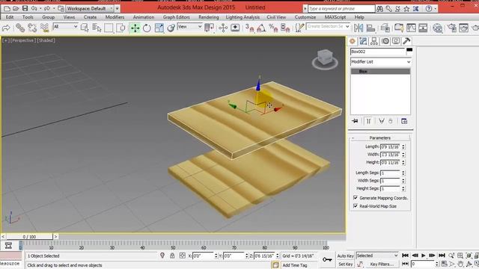Click the Mirror tool
The height and width of the screenshot is (269, 479).
[x=359, y=28]
